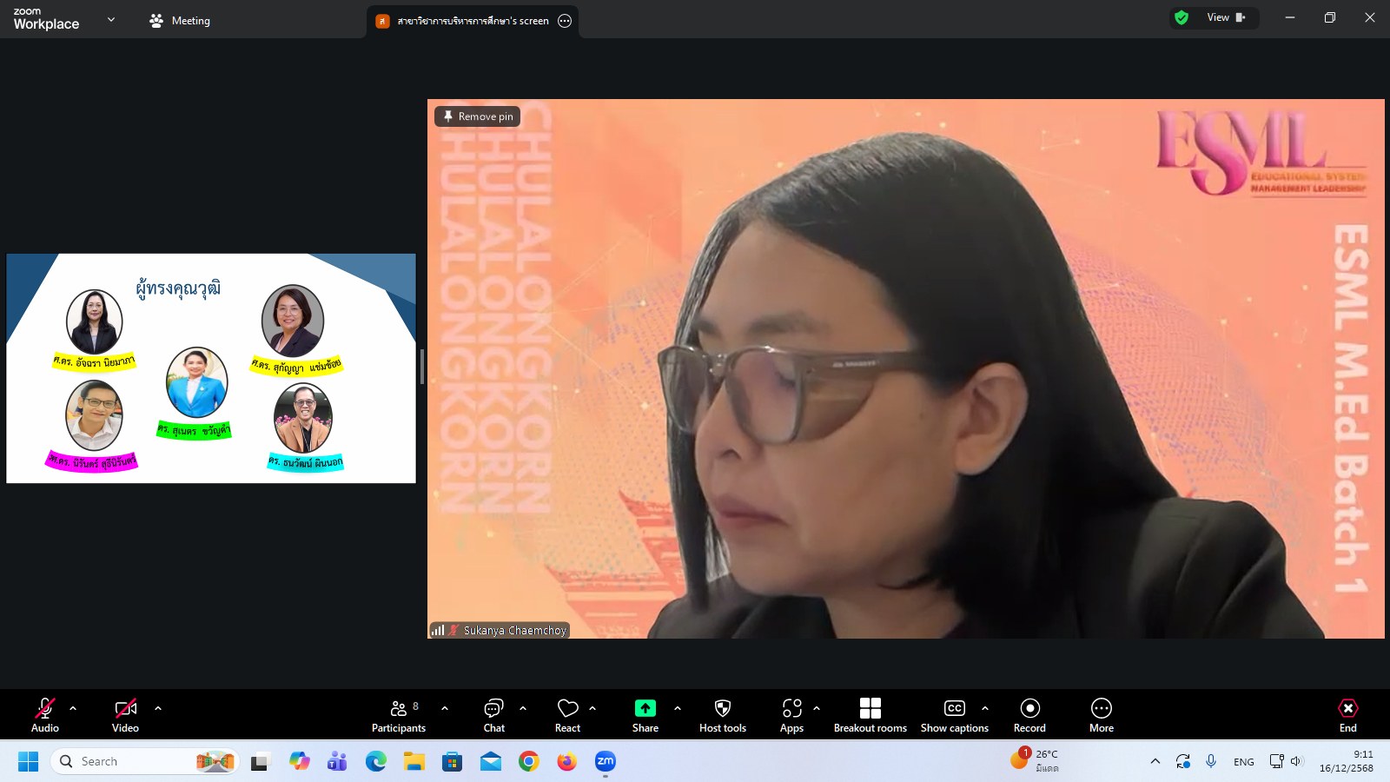This screenshot has height=782, width=1390.
Task: Open the React emoji menu
Action: (567, 716)
